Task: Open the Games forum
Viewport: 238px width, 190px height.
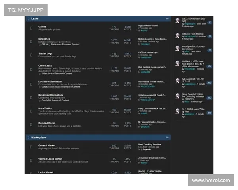Action: [x=42, y=27]
